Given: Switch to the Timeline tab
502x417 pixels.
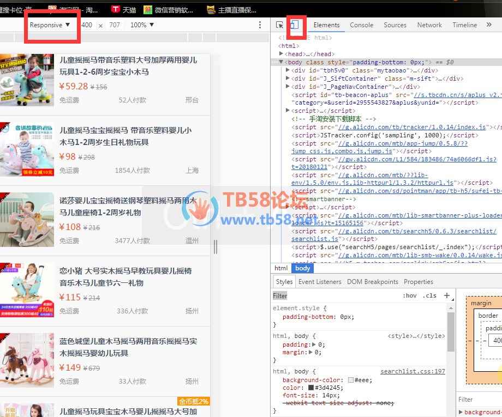Looking at the screenshot, I should 464,25.
